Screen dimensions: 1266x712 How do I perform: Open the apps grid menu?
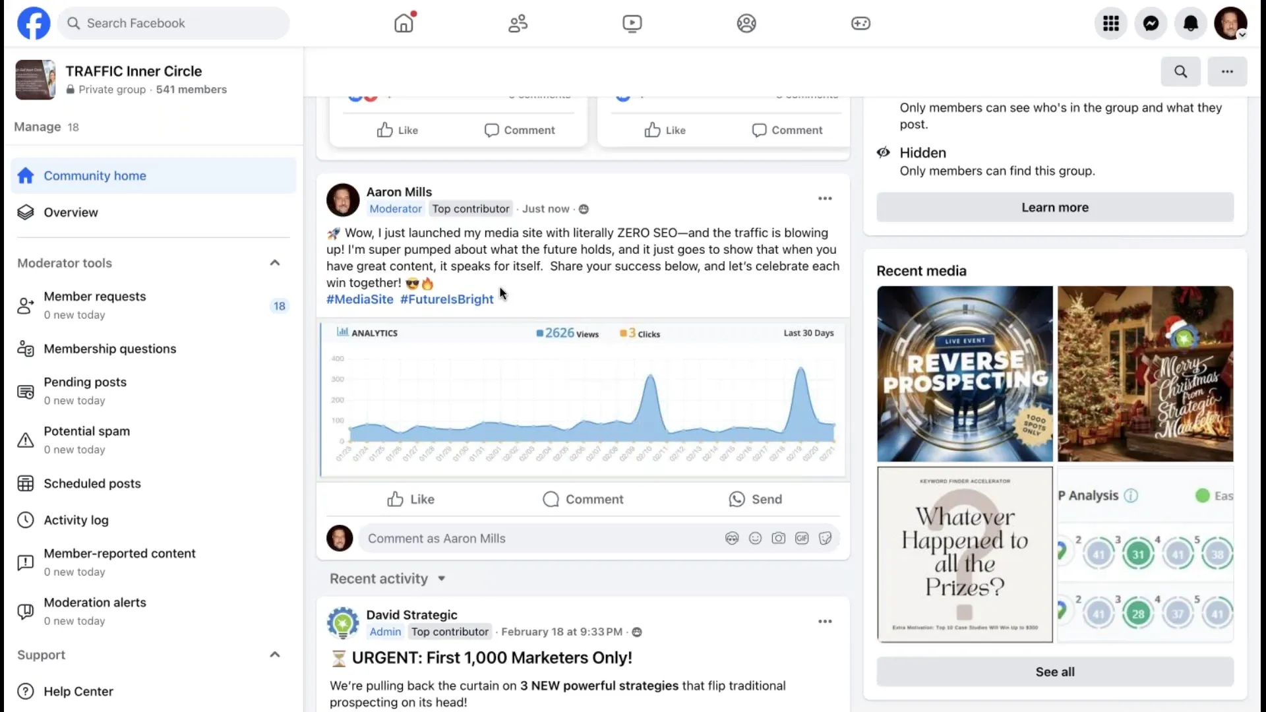point(1111,23)
